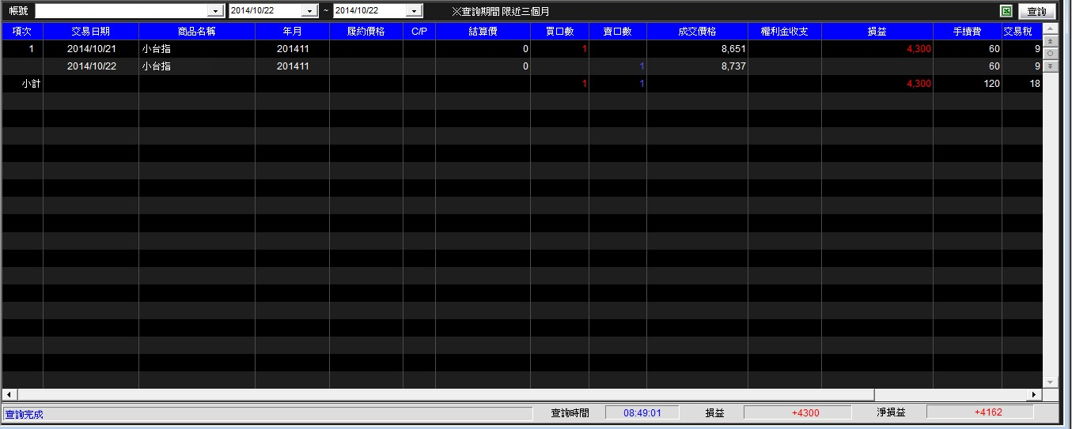
Task: Select the 2014/10/21 trade date cell
Action: pos(92,49)
